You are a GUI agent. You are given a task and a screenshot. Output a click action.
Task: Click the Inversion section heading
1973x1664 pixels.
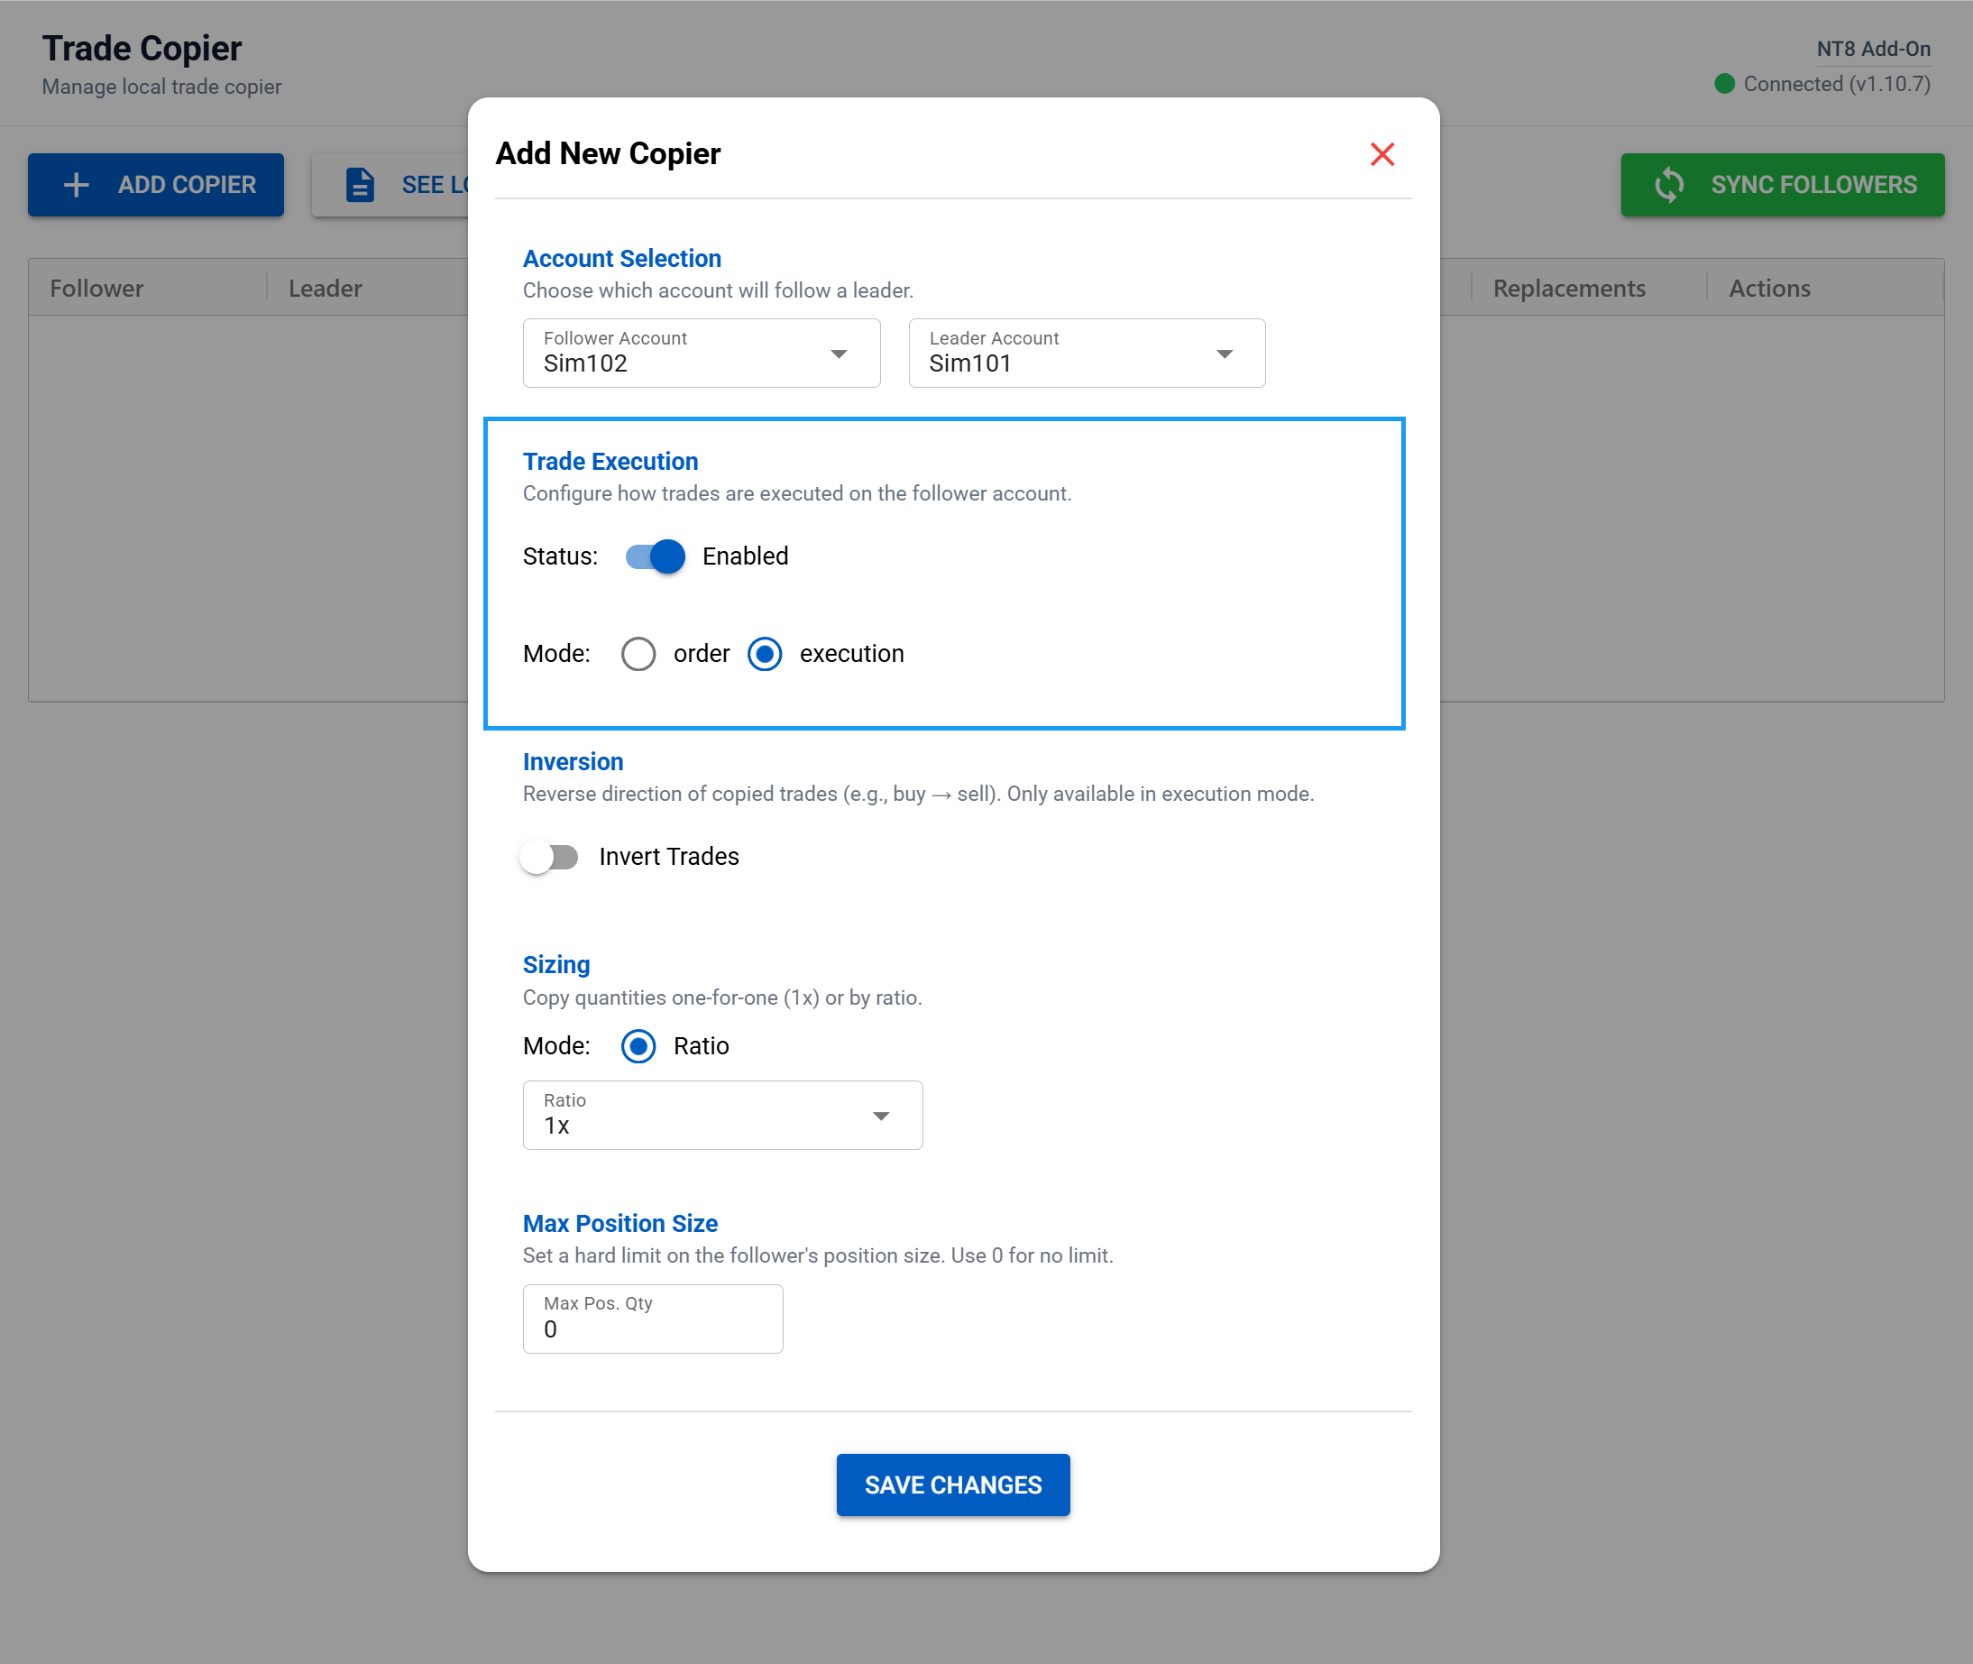coord(573,762)
